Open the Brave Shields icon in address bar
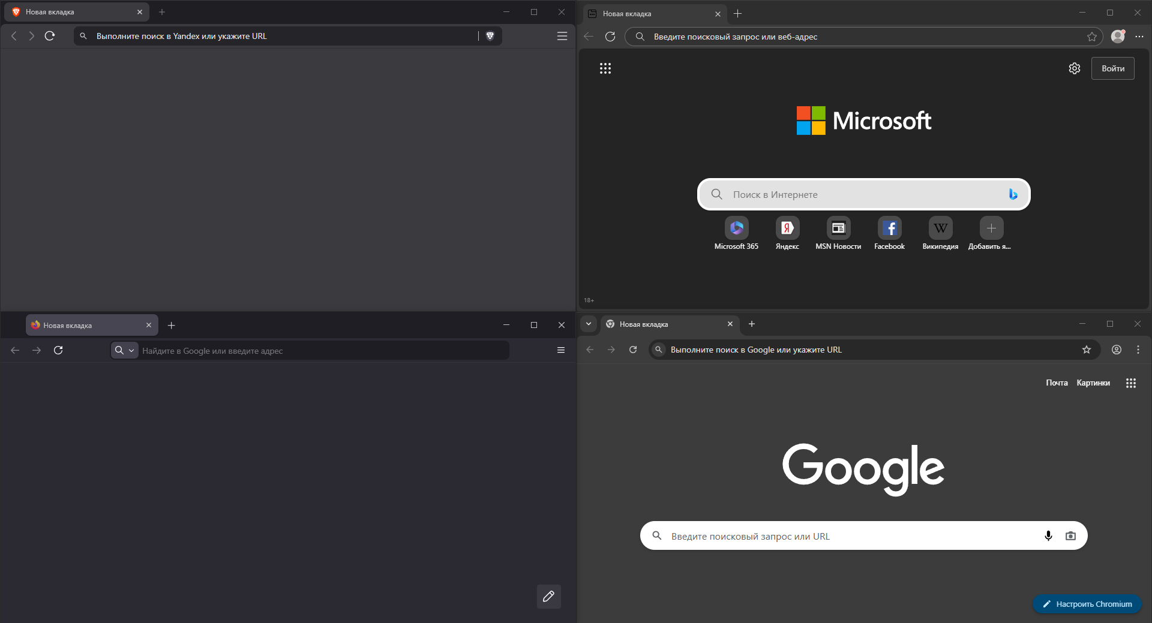 coord(490,36)
